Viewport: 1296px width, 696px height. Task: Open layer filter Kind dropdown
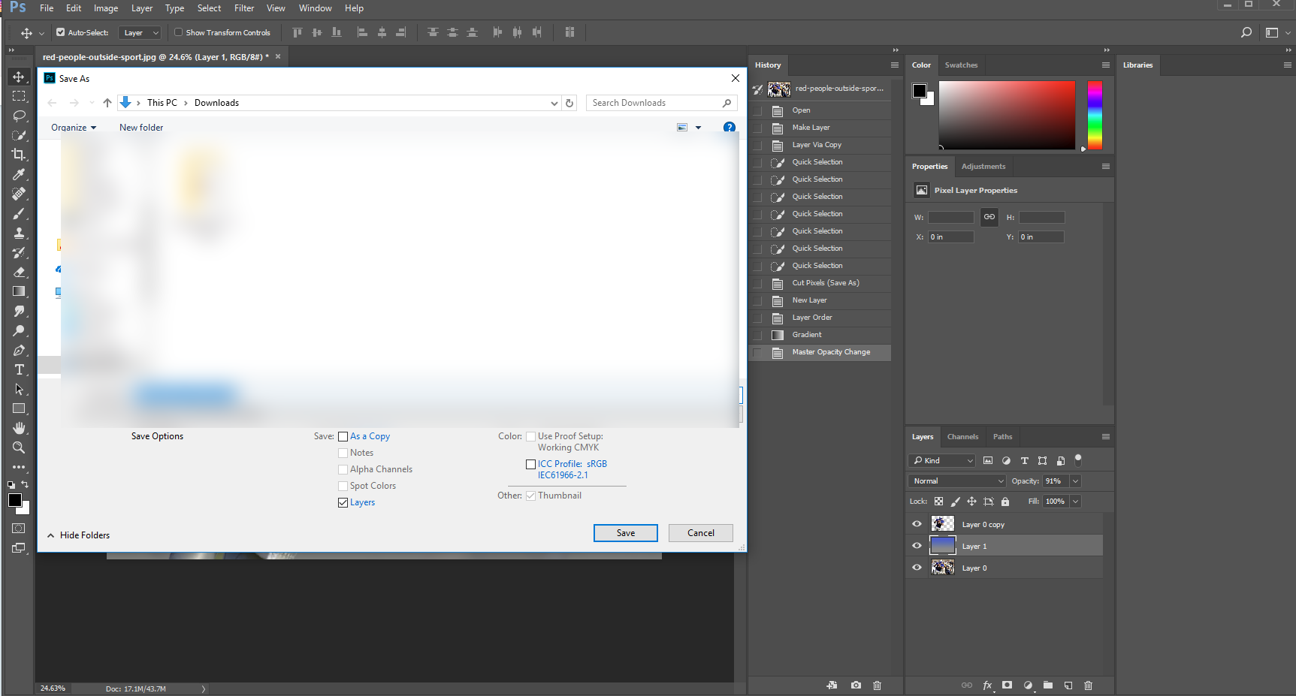pos(942,460)
